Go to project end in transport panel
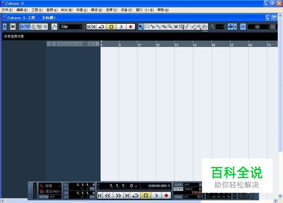283x203 pixels. 127,195
